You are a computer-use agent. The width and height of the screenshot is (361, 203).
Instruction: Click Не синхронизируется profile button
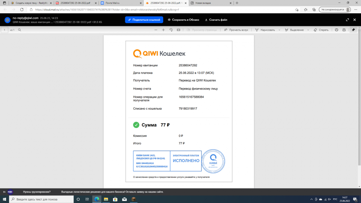point(335,10)
